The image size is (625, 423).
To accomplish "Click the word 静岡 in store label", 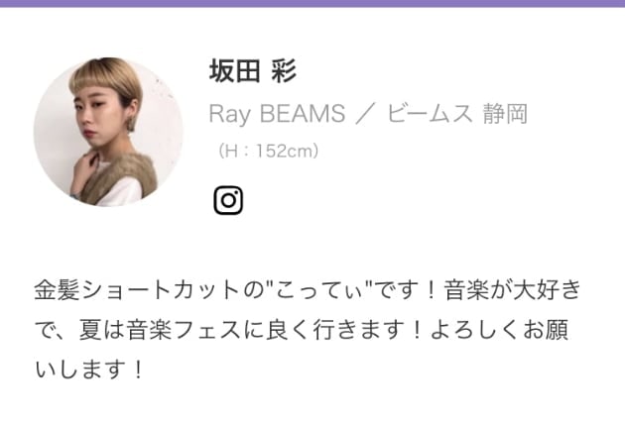I will (x=505, y=113).
